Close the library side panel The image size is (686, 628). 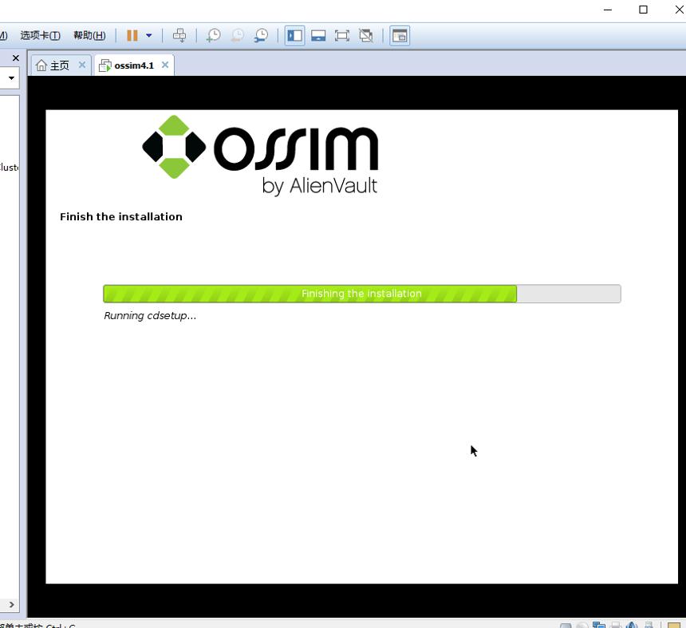coord(16,57)
